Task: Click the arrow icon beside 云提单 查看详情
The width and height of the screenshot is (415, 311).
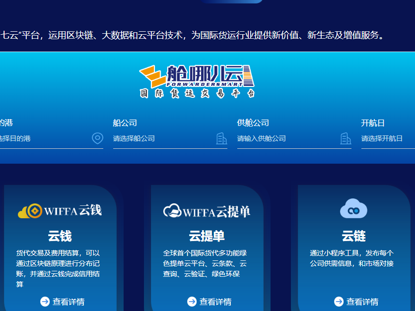Action: [x=192, y=301]
